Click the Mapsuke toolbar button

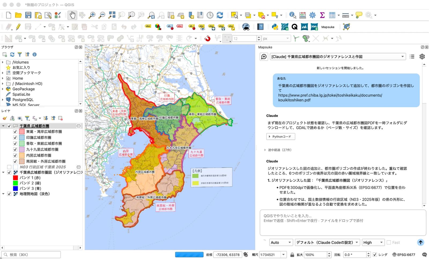[328, 27]
